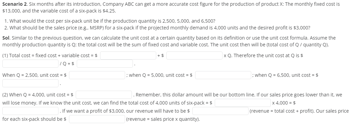This screenshot has width=351, height=136.
Task: Click the unit cost field for Q = 5,000
Action: coord(223,75)
